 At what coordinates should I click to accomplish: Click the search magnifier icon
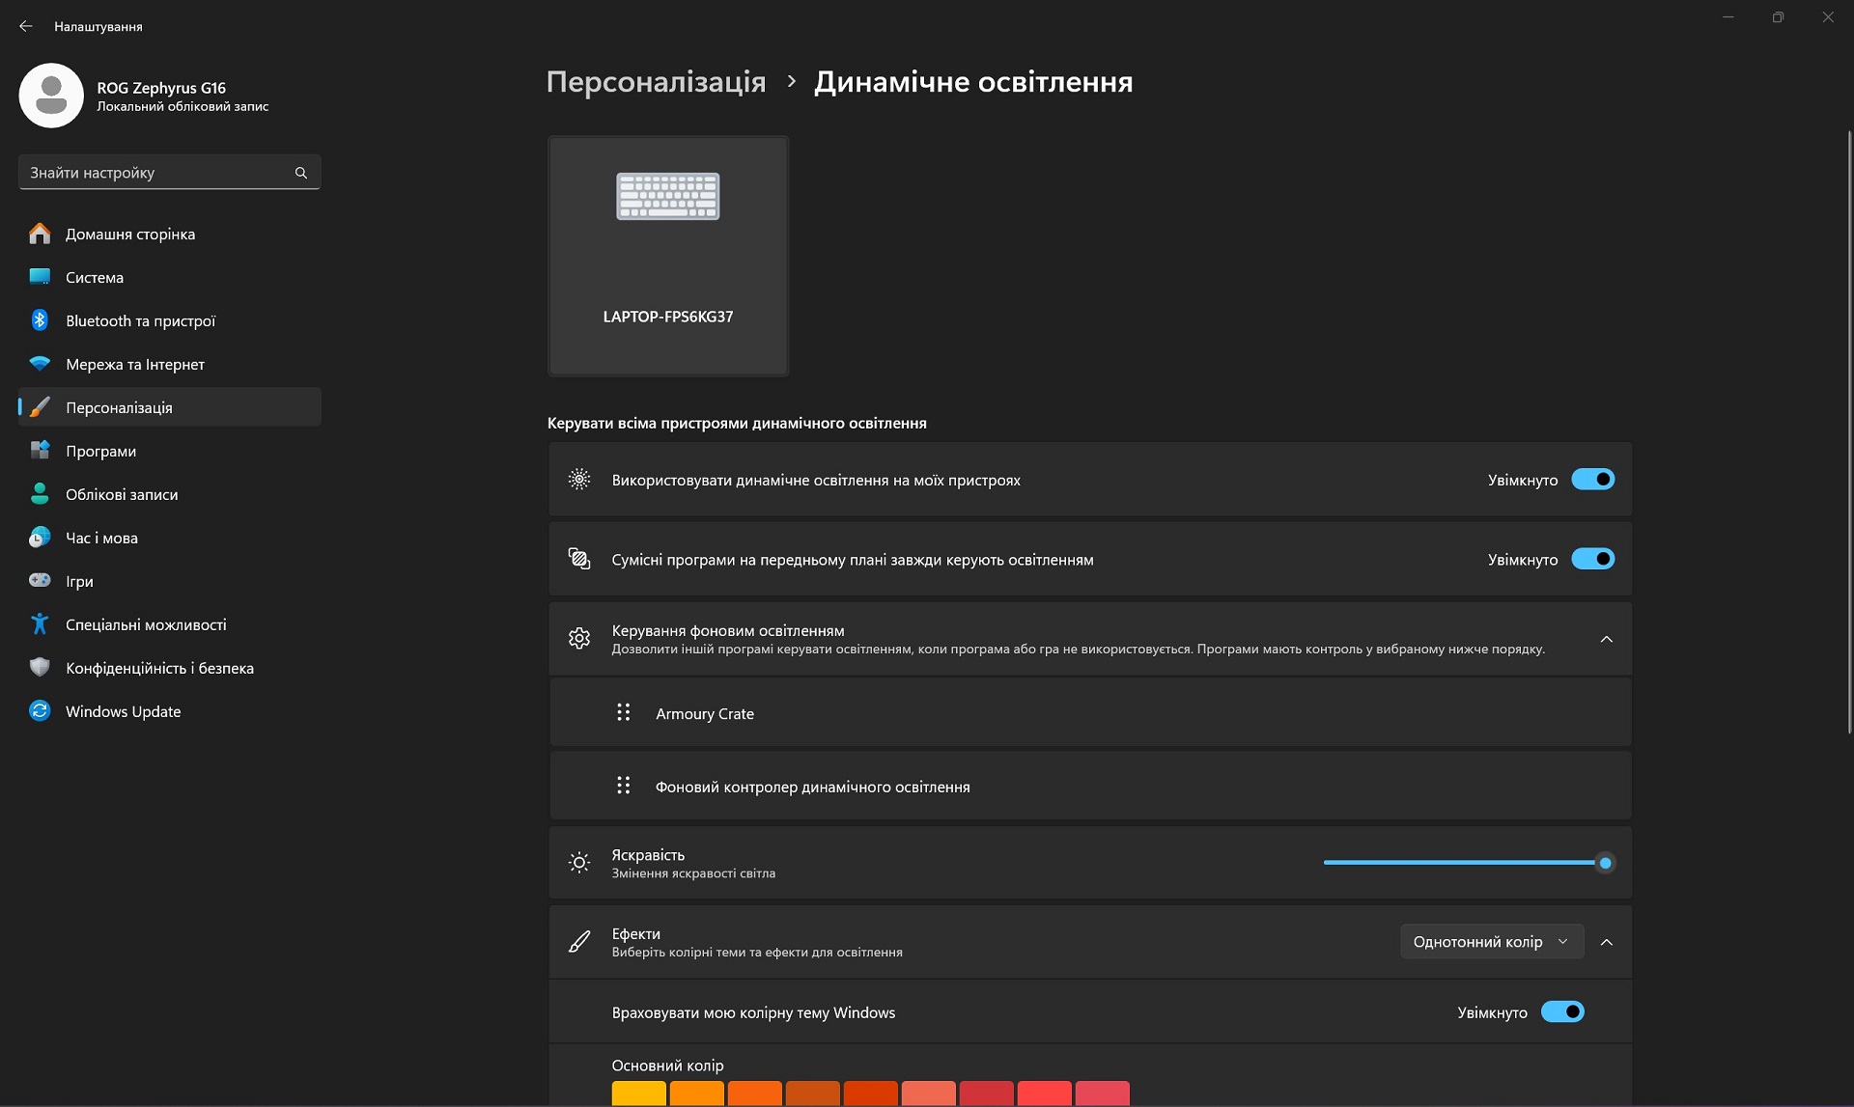[x=301, y=173]
